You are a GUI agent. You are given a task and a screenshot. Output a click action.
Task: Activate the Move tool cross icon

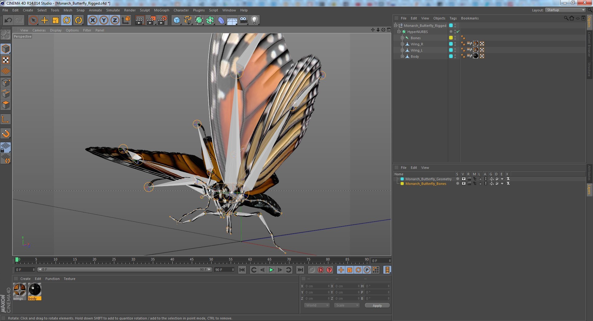pyautogui.click(x=44, y=20)
